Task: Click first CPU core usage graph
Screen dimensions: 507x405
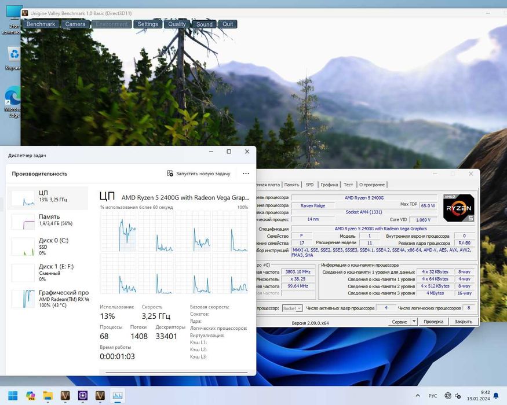Action: pos(118,231)
